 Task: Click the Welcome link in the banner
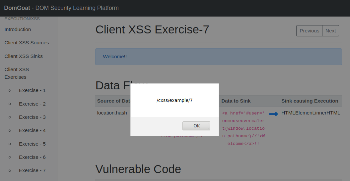[113, 57]
